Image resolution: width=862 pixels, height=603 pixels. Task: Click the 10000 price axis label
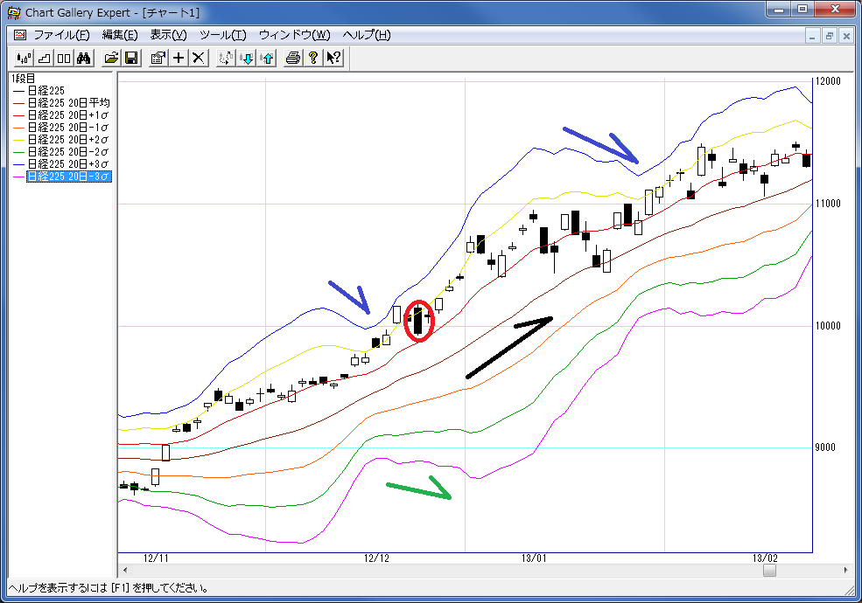828,326
